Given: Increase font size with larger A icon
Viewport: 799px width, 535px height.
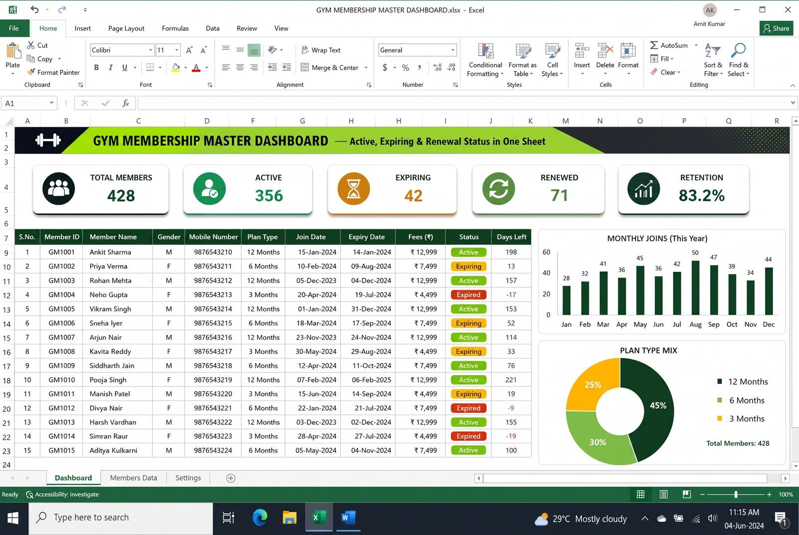Looking at the screenshot, I should (x=189, y=50).
